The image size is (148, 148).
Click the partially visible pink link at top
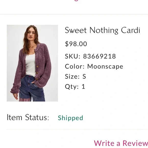[x=76, y=1]
